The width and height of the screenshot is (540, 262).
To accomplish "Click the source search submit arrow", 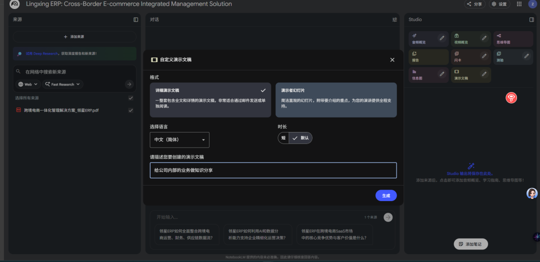I will pos(129,84).
